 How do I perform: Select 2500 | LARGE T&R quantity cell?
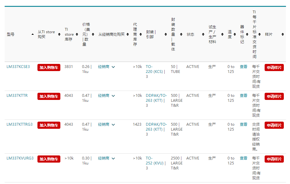(177, 163)
